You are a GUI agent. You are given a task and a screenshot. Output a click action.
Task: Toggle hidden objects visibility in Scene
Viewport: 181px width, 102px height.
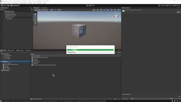(x=112, y=10)
